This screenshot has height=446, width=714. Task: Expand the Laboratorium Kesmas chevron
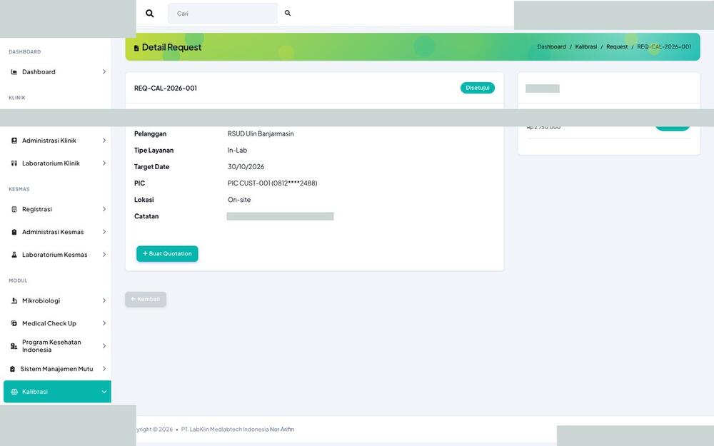104,255
